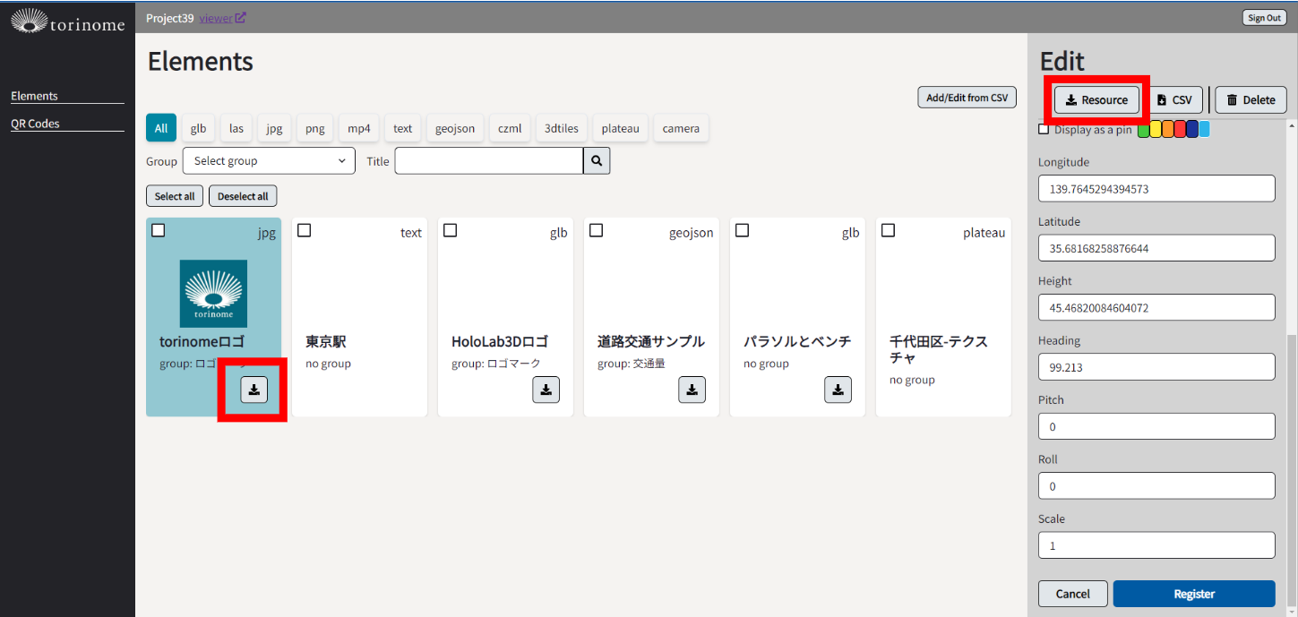Click the Resource download button in Edit
The height and width of the screenshot is (617, 1298).
click(x=1096, y=99)
